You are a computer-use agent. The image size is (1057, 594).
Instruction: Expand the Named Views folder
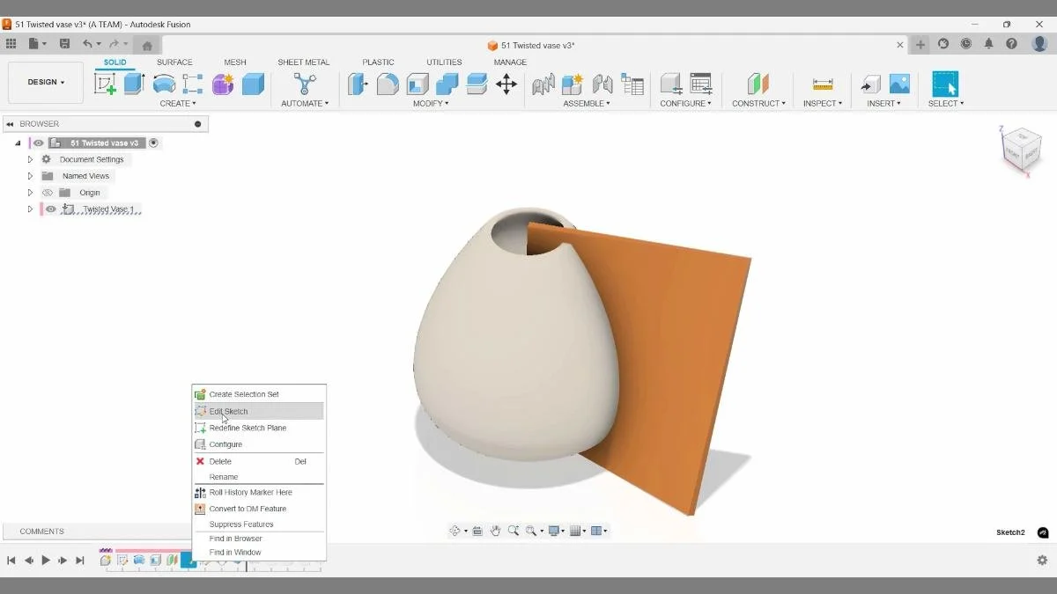[29, 175]
